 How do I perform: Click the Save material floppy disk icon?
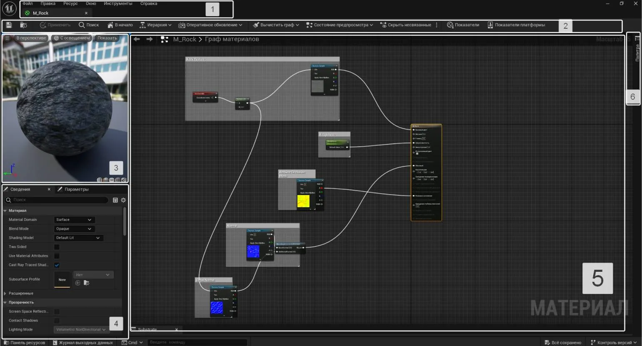(9, 25)
